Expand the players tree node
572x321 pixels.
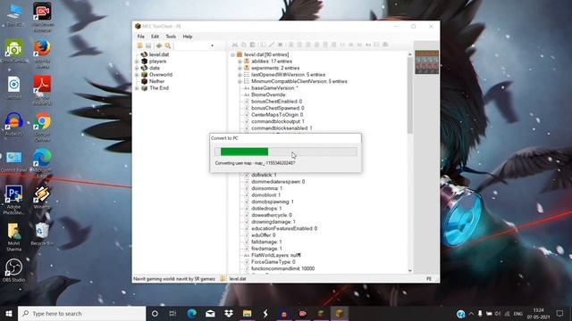137,62
